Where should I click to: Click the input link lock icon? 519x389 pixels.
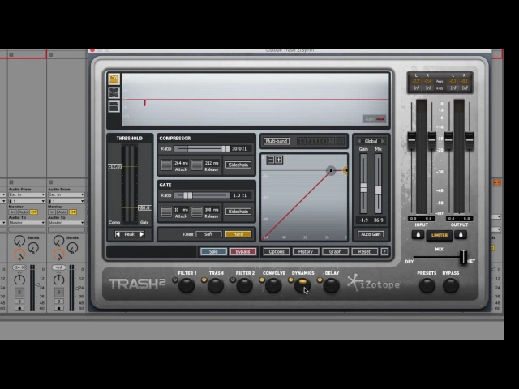click(418, 234)
